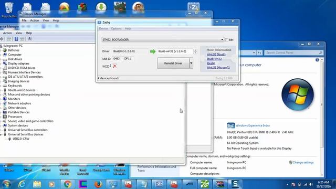Open Windows Explorer folder icon on taskbar
The height and width of the screenshot is (189, 336).
point(37,184)
